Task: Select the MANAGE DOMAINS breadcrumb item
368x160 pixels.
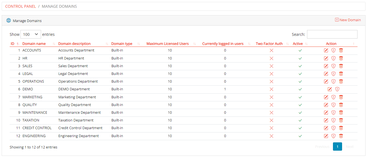Action: pos(59,6)
